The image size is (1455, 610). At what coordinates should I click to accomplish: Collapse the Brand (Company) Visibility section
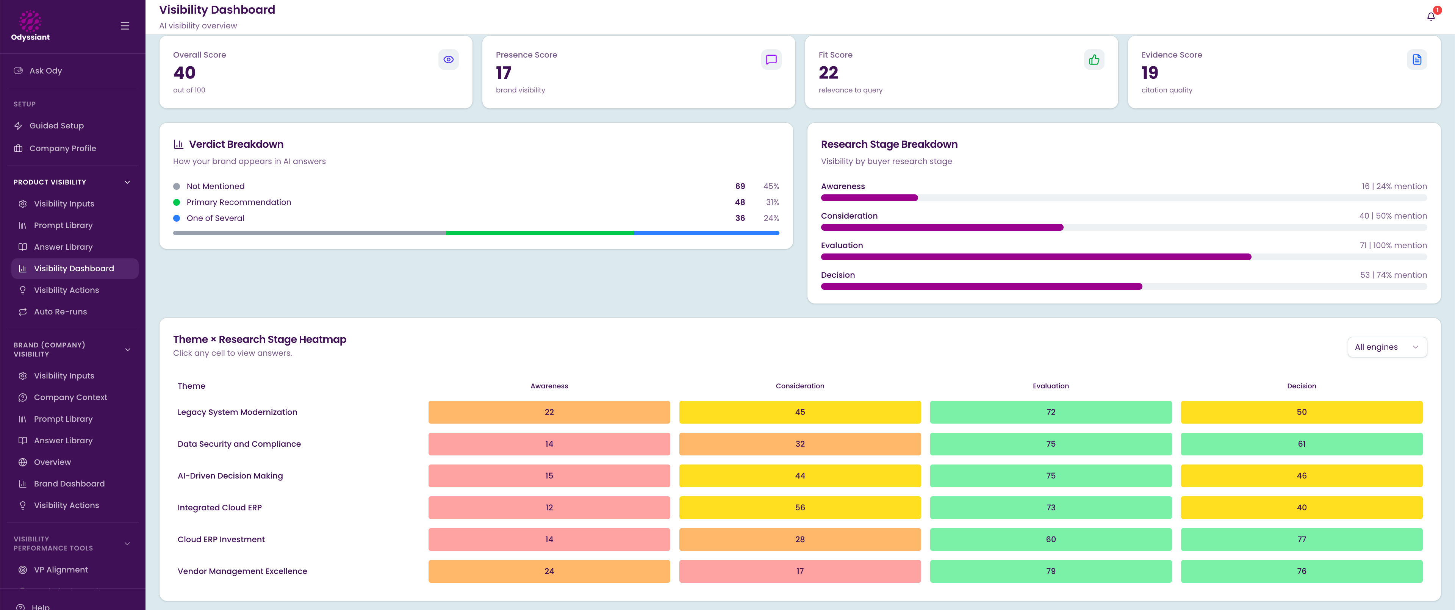click(x=128, y=350)
